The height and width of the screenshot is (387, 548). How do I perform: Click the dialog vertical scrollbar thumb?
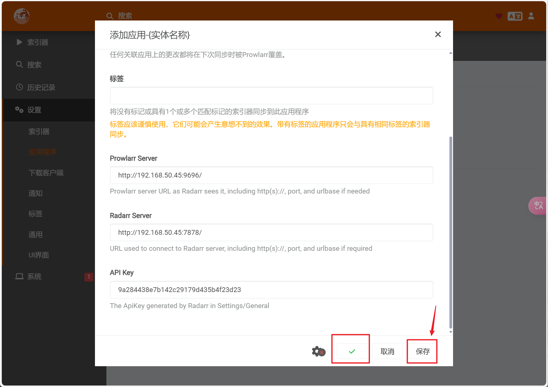click(x=451, y=232)
